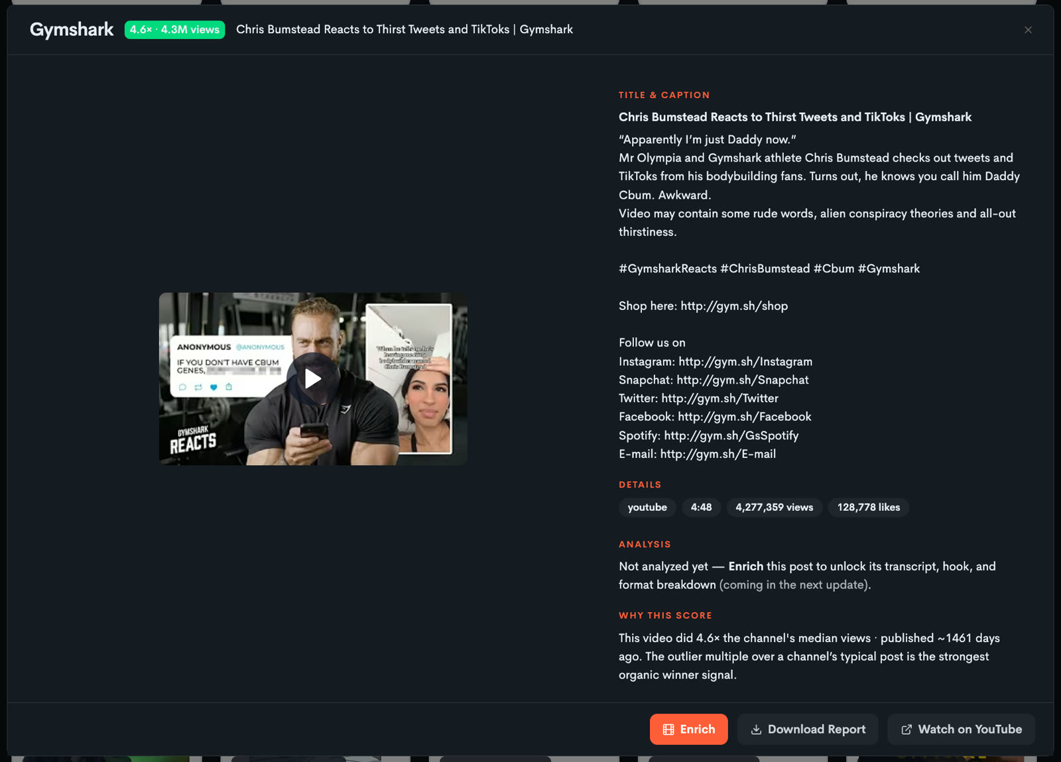This screenshot has height=762, width=1061.
Task: Click the "Apparently I'm just Daddy now." line
Action: tap(708, 139)
